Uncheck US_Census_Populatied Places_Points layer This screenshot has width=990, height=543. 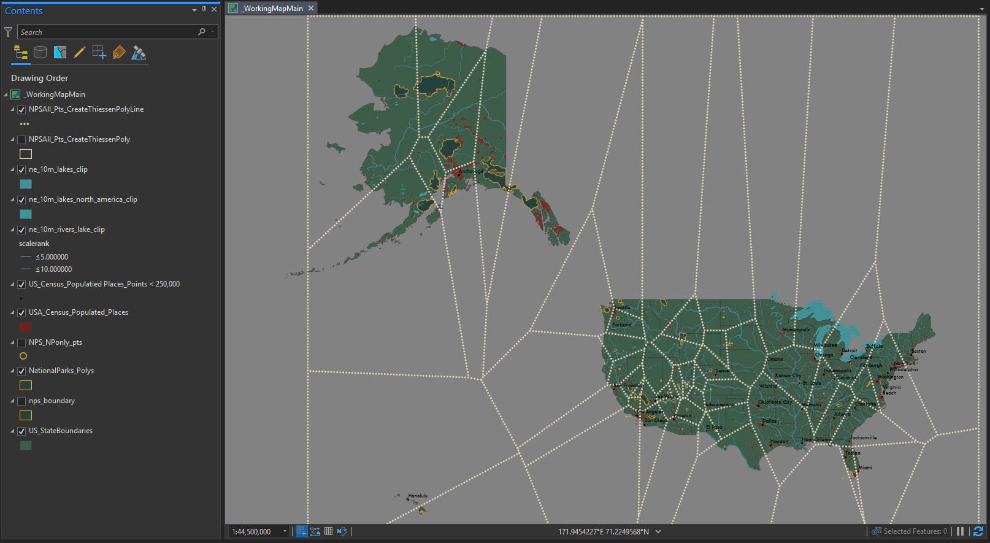pyautogui.click(x=22, y=285)
